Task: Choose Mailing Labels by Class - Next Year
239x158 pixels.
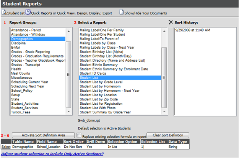Action: 120,47
